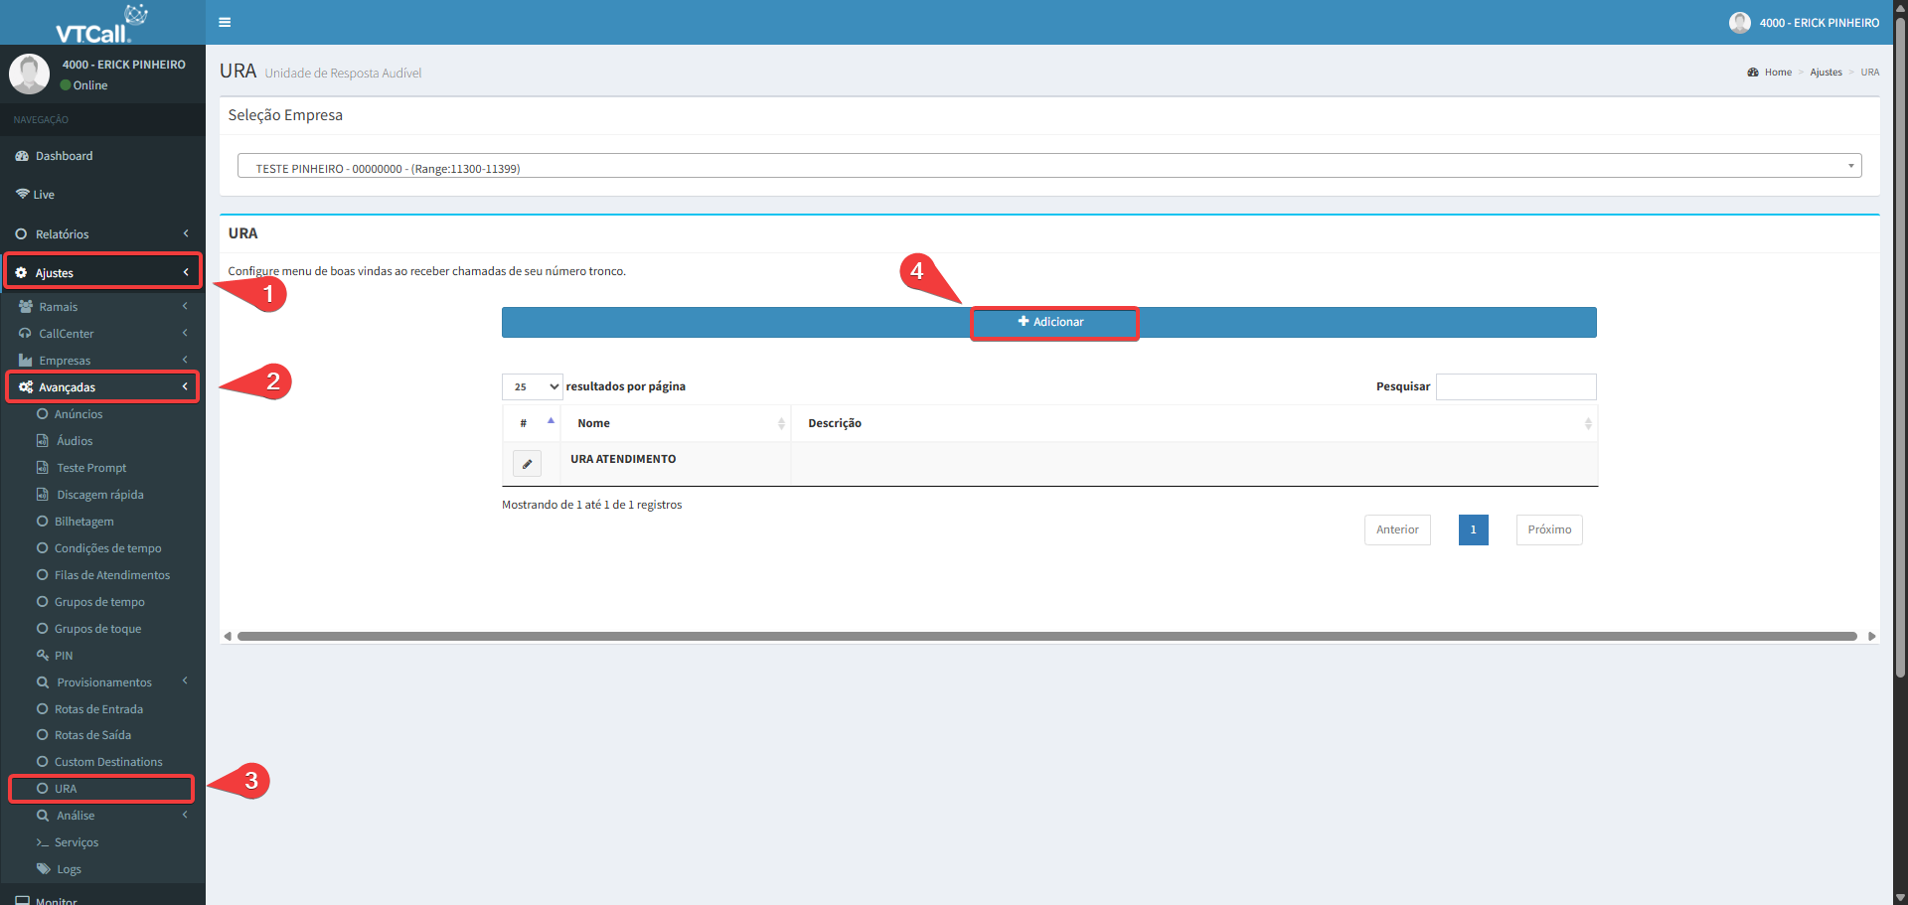
Task: Open the Seleção Empresa company dropdown
Action: (1048, 166)
